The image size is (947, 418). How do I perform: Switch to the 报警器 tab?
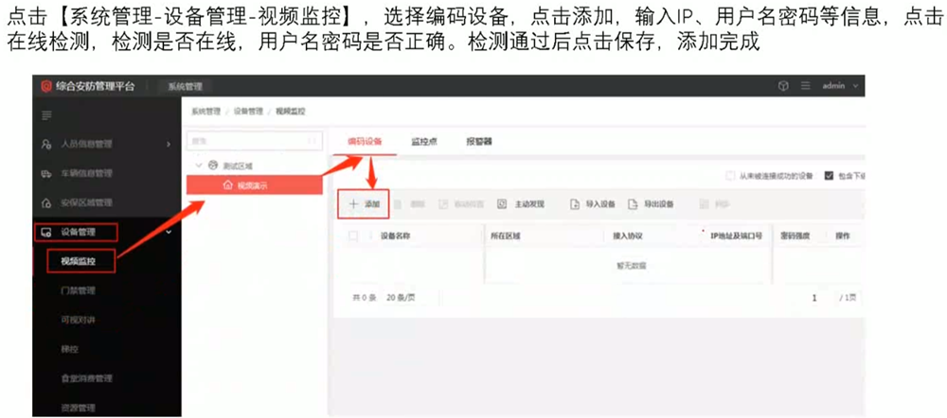pos(479,142)
